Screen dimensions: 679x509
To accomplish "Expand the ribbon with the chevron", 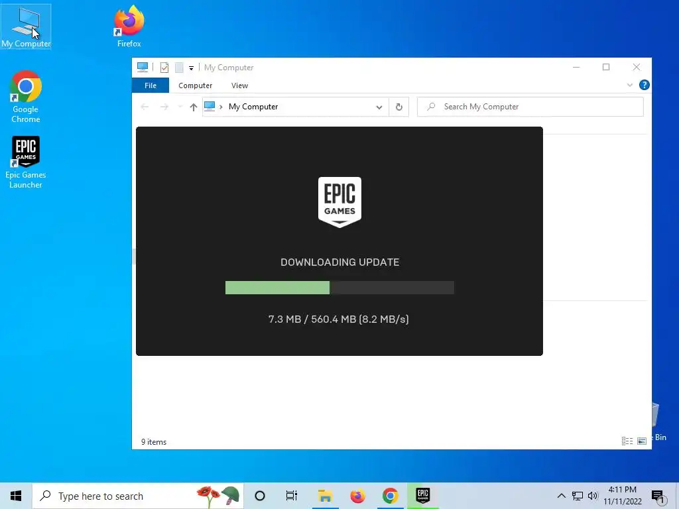I will click(630, 85).
